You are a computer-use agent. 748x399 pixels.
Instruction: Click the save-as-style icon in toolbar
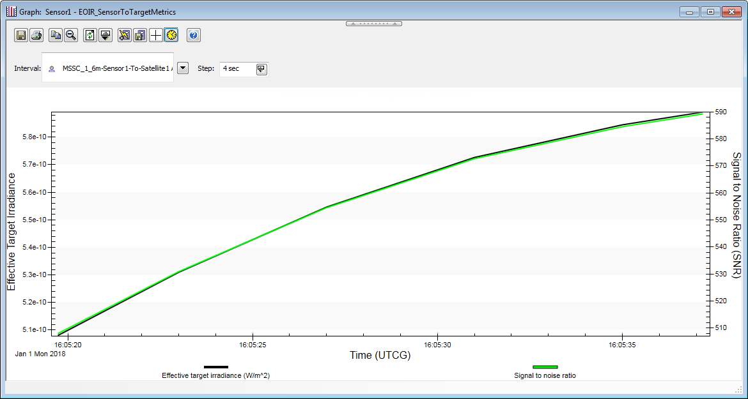[x=140, y=35]
